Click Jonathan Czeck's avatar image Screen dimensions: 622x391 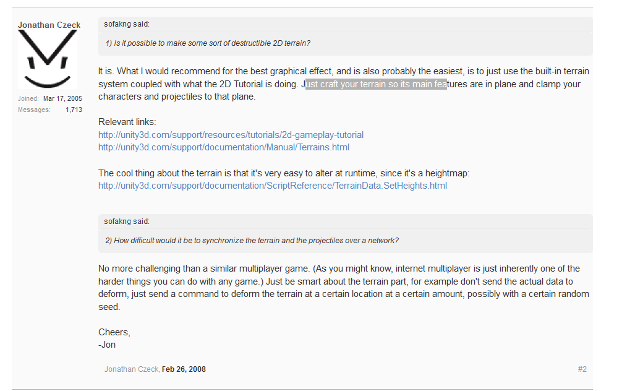pos(48,59)
